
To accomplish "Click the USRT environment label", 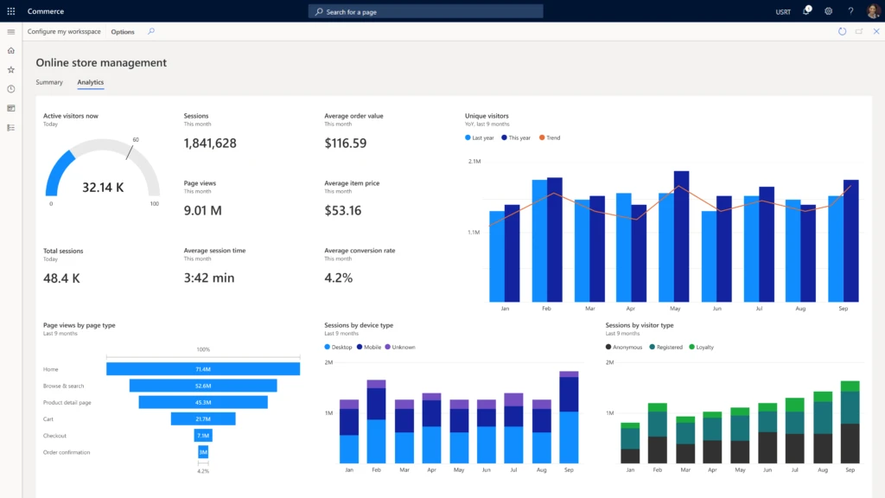I will coord(782,11).
